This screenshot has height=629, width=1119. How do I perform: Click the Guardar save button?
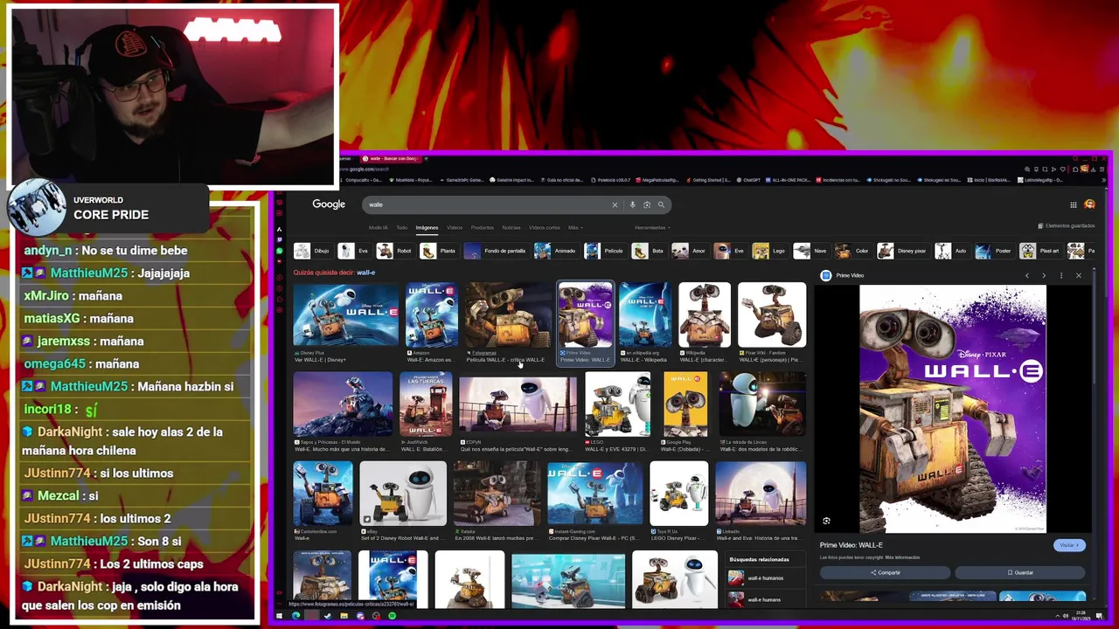pyautogui.click(x=1020, y=572)
